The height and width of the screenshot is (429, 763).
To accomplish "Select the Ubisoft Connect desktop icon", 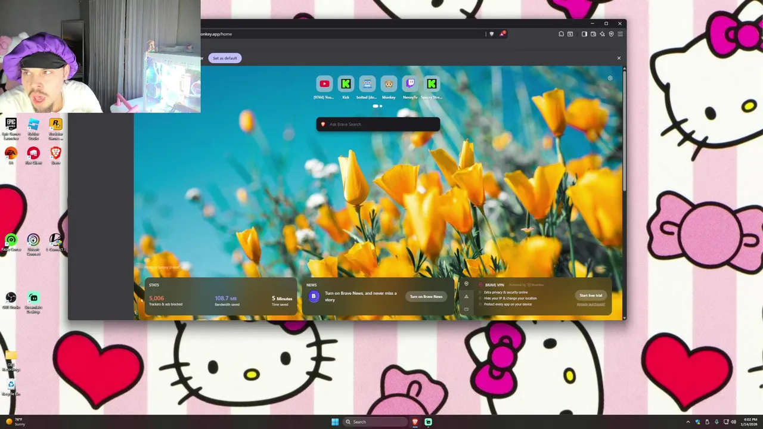I will coord(33,243).
